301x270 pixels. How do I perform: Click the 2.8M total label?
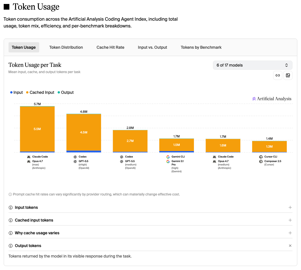click(130, 128)
